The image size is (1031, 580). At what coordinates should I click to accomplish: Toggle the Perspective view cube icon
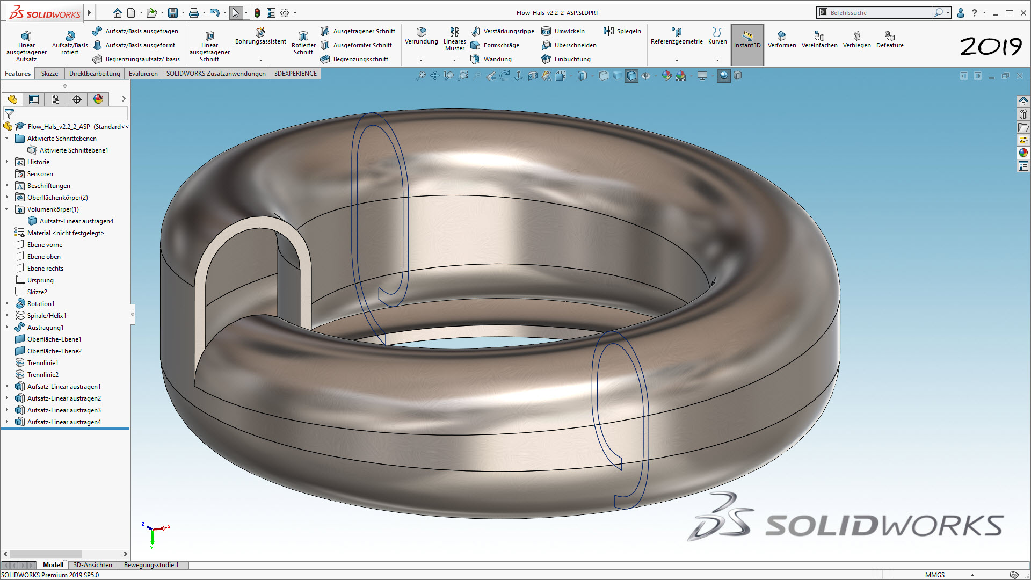[738, 76]
